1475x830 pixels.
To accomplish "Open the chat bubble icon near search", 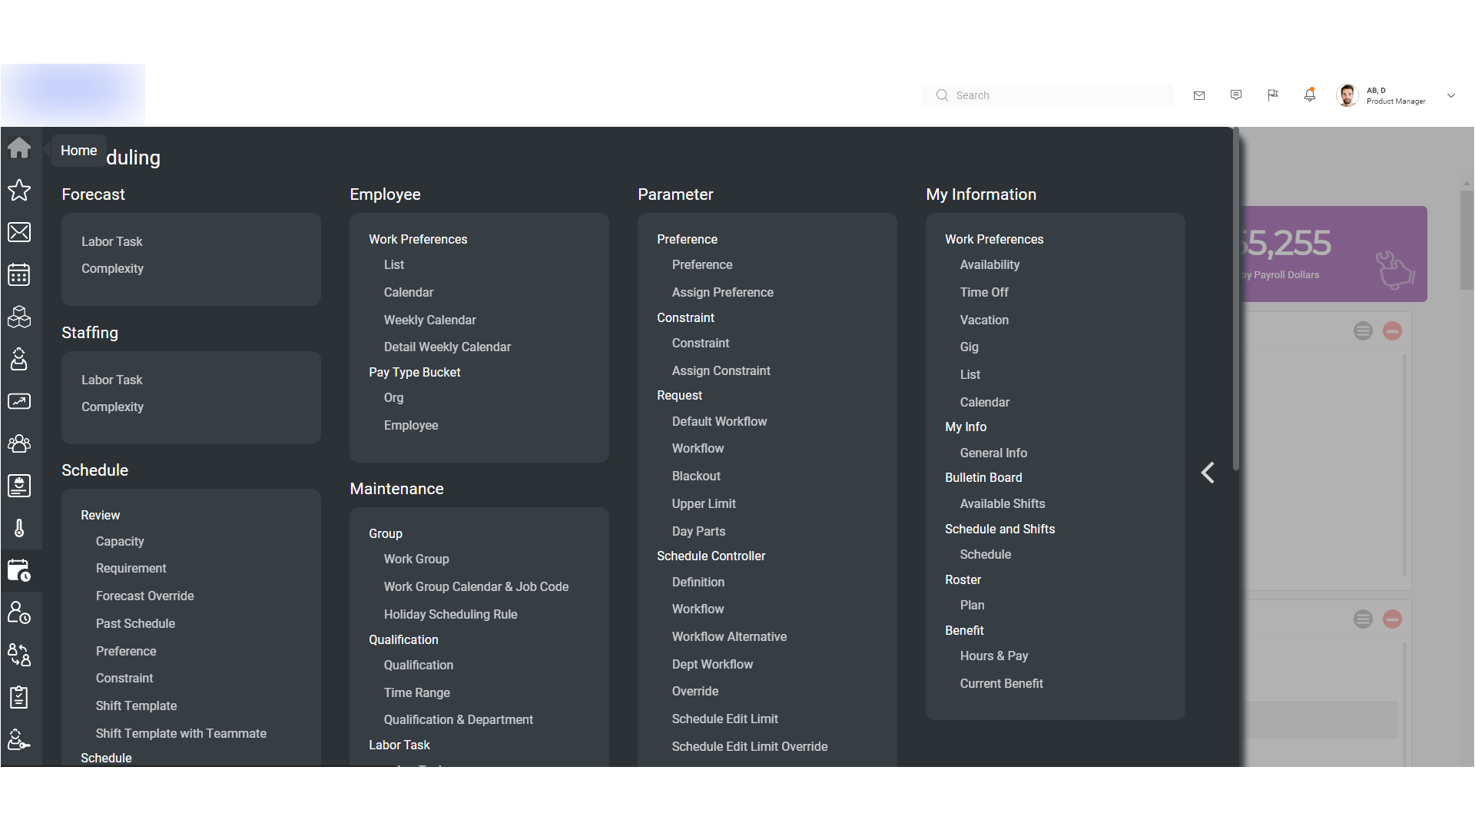I will 1236,95.
